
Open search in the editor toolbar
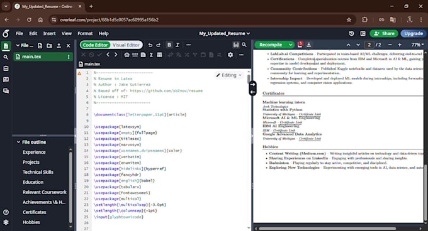point(244,45)
